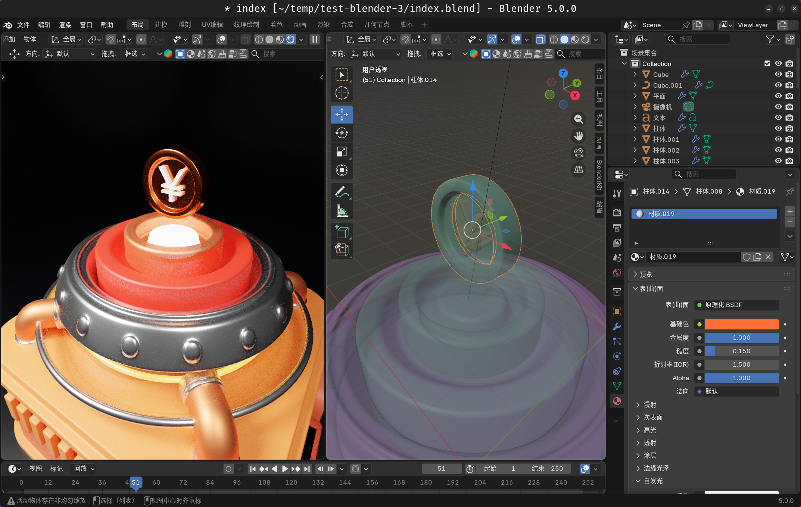Choose the 3D Cursor tool
Viewport: 801px width, 507px height.
[342, 93]
